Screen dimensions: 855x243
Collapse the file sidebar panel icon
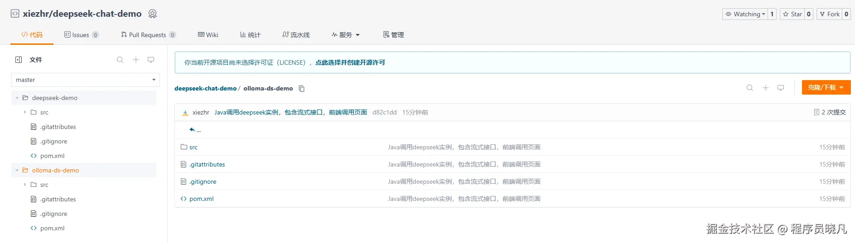tap(19, 60)
